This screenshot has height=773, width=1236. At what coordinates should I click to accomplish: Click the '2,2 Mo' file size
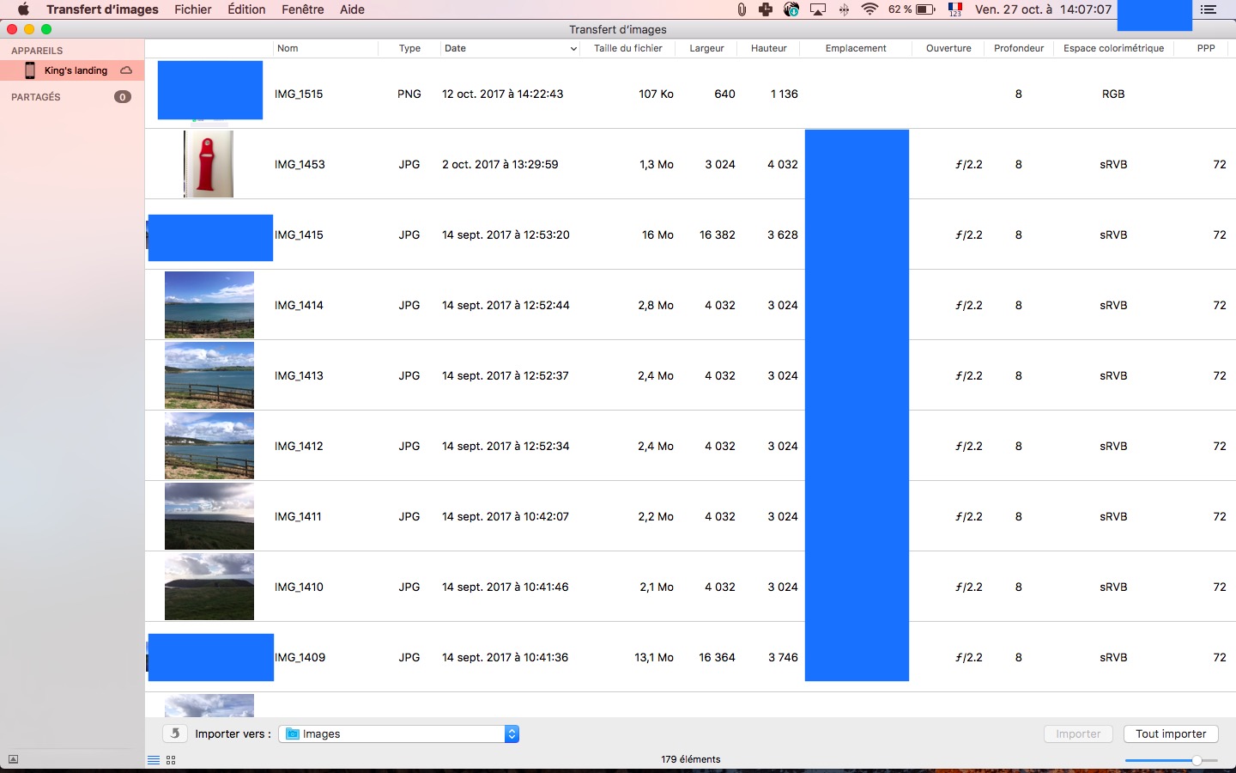click(x=656, y=517)
